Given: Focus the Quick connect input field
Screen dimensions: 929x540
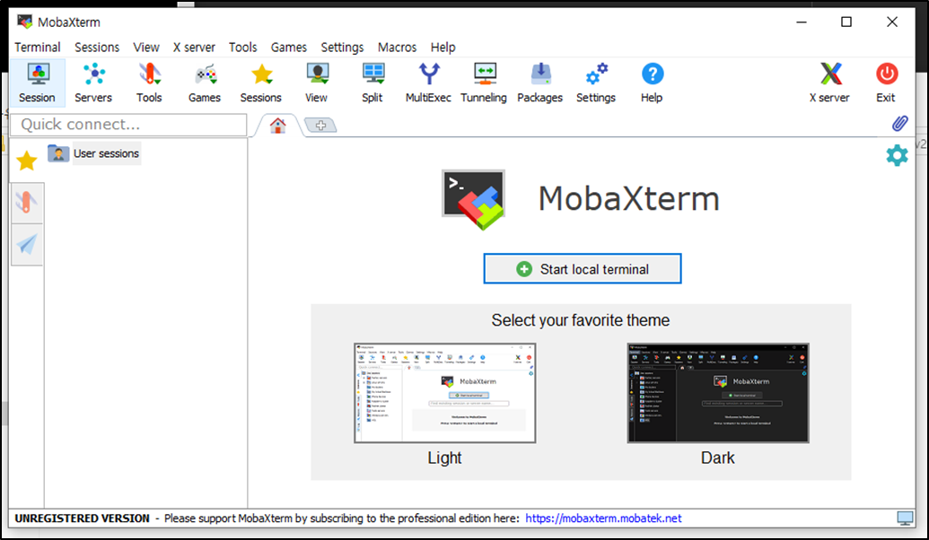Looking at the screenshot, I should pyautogui.click(x=128, y=125).
